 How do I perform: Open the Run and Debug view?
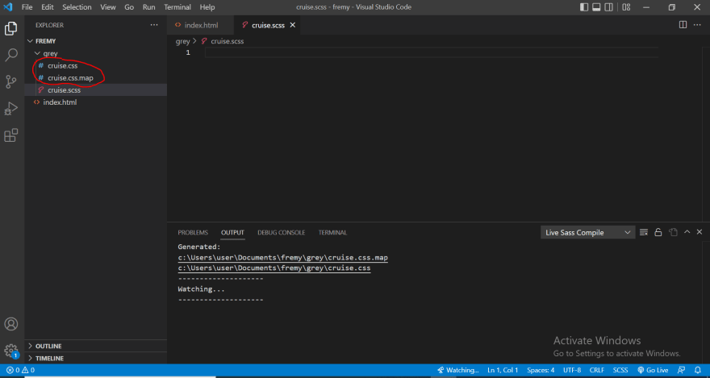tap(10, 109)
